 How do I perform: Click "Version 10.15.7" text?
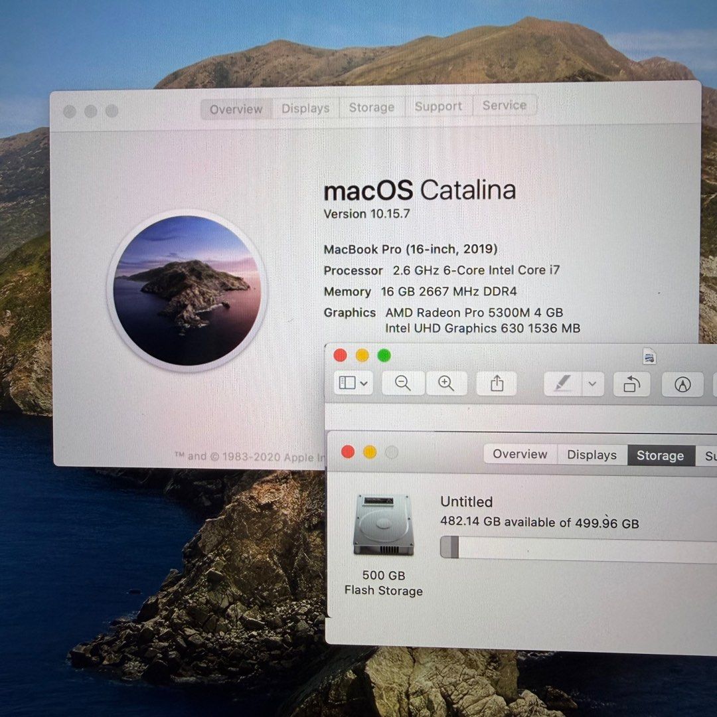point(366,214)
